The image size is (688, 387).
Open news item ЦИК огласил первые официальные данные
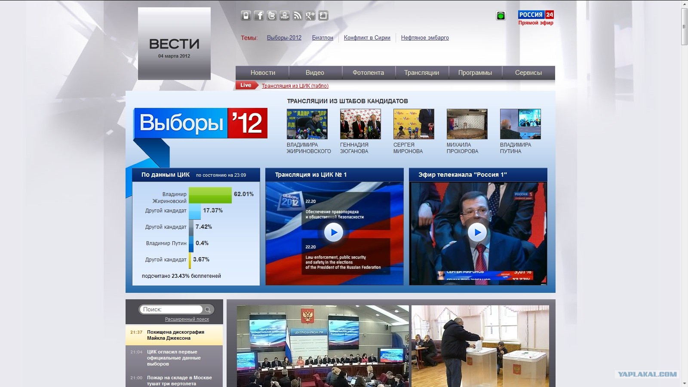(174, 358)
